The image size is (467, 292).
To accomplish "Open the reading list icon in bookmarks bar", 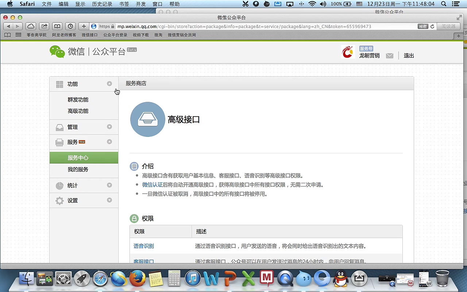I will click(8, 35).
